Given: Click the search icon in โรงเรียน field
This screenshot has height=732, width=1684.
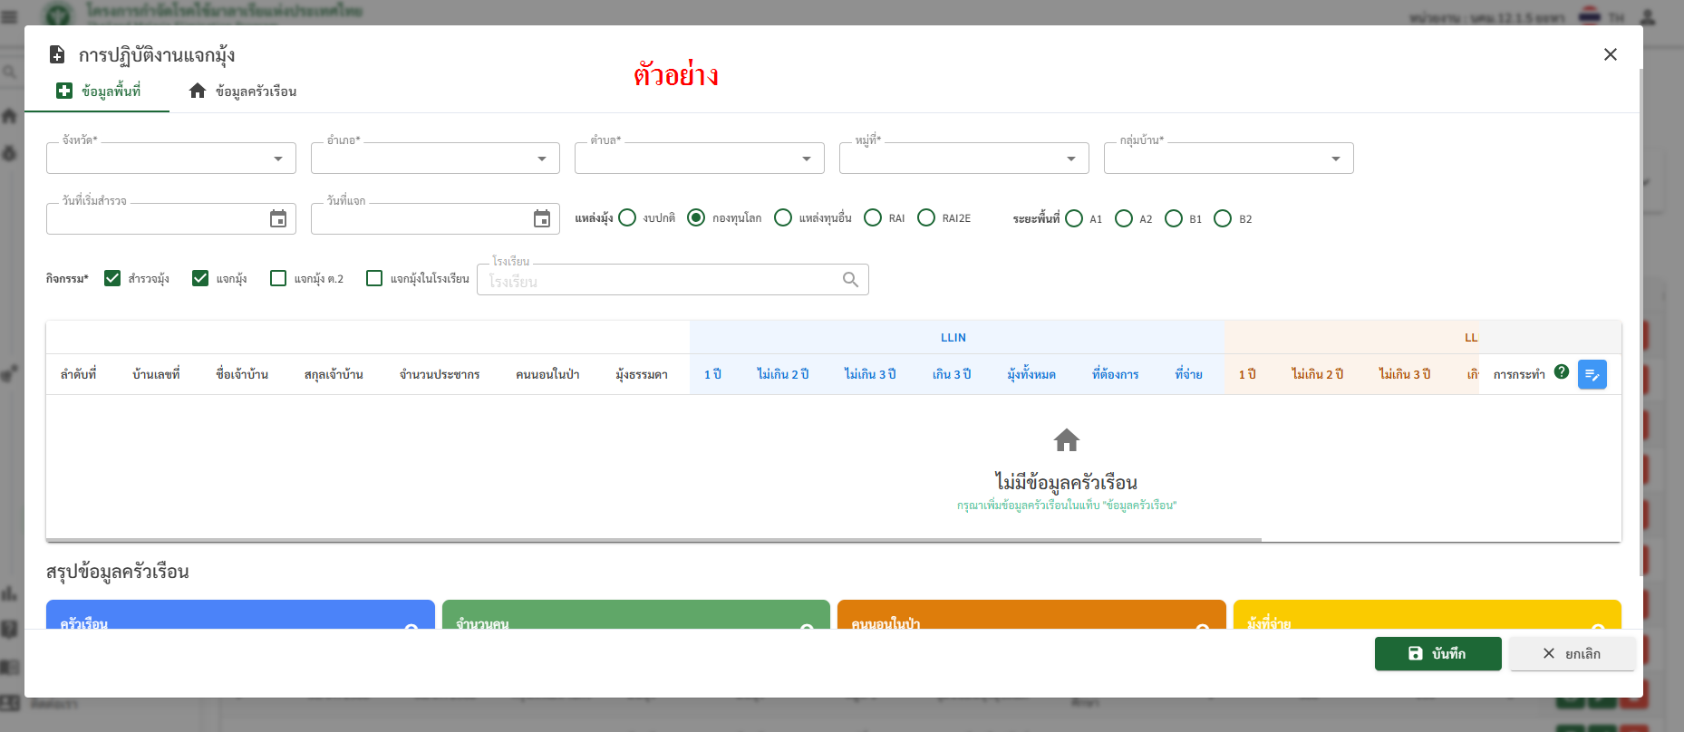Looking at the screenshot, I should pyautogui.click(x=850, y=279).
